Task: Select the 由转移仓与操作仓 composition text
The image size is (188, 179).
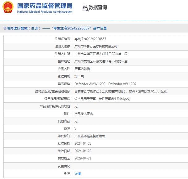Action: pyautogui.click(x=121, y=91)
